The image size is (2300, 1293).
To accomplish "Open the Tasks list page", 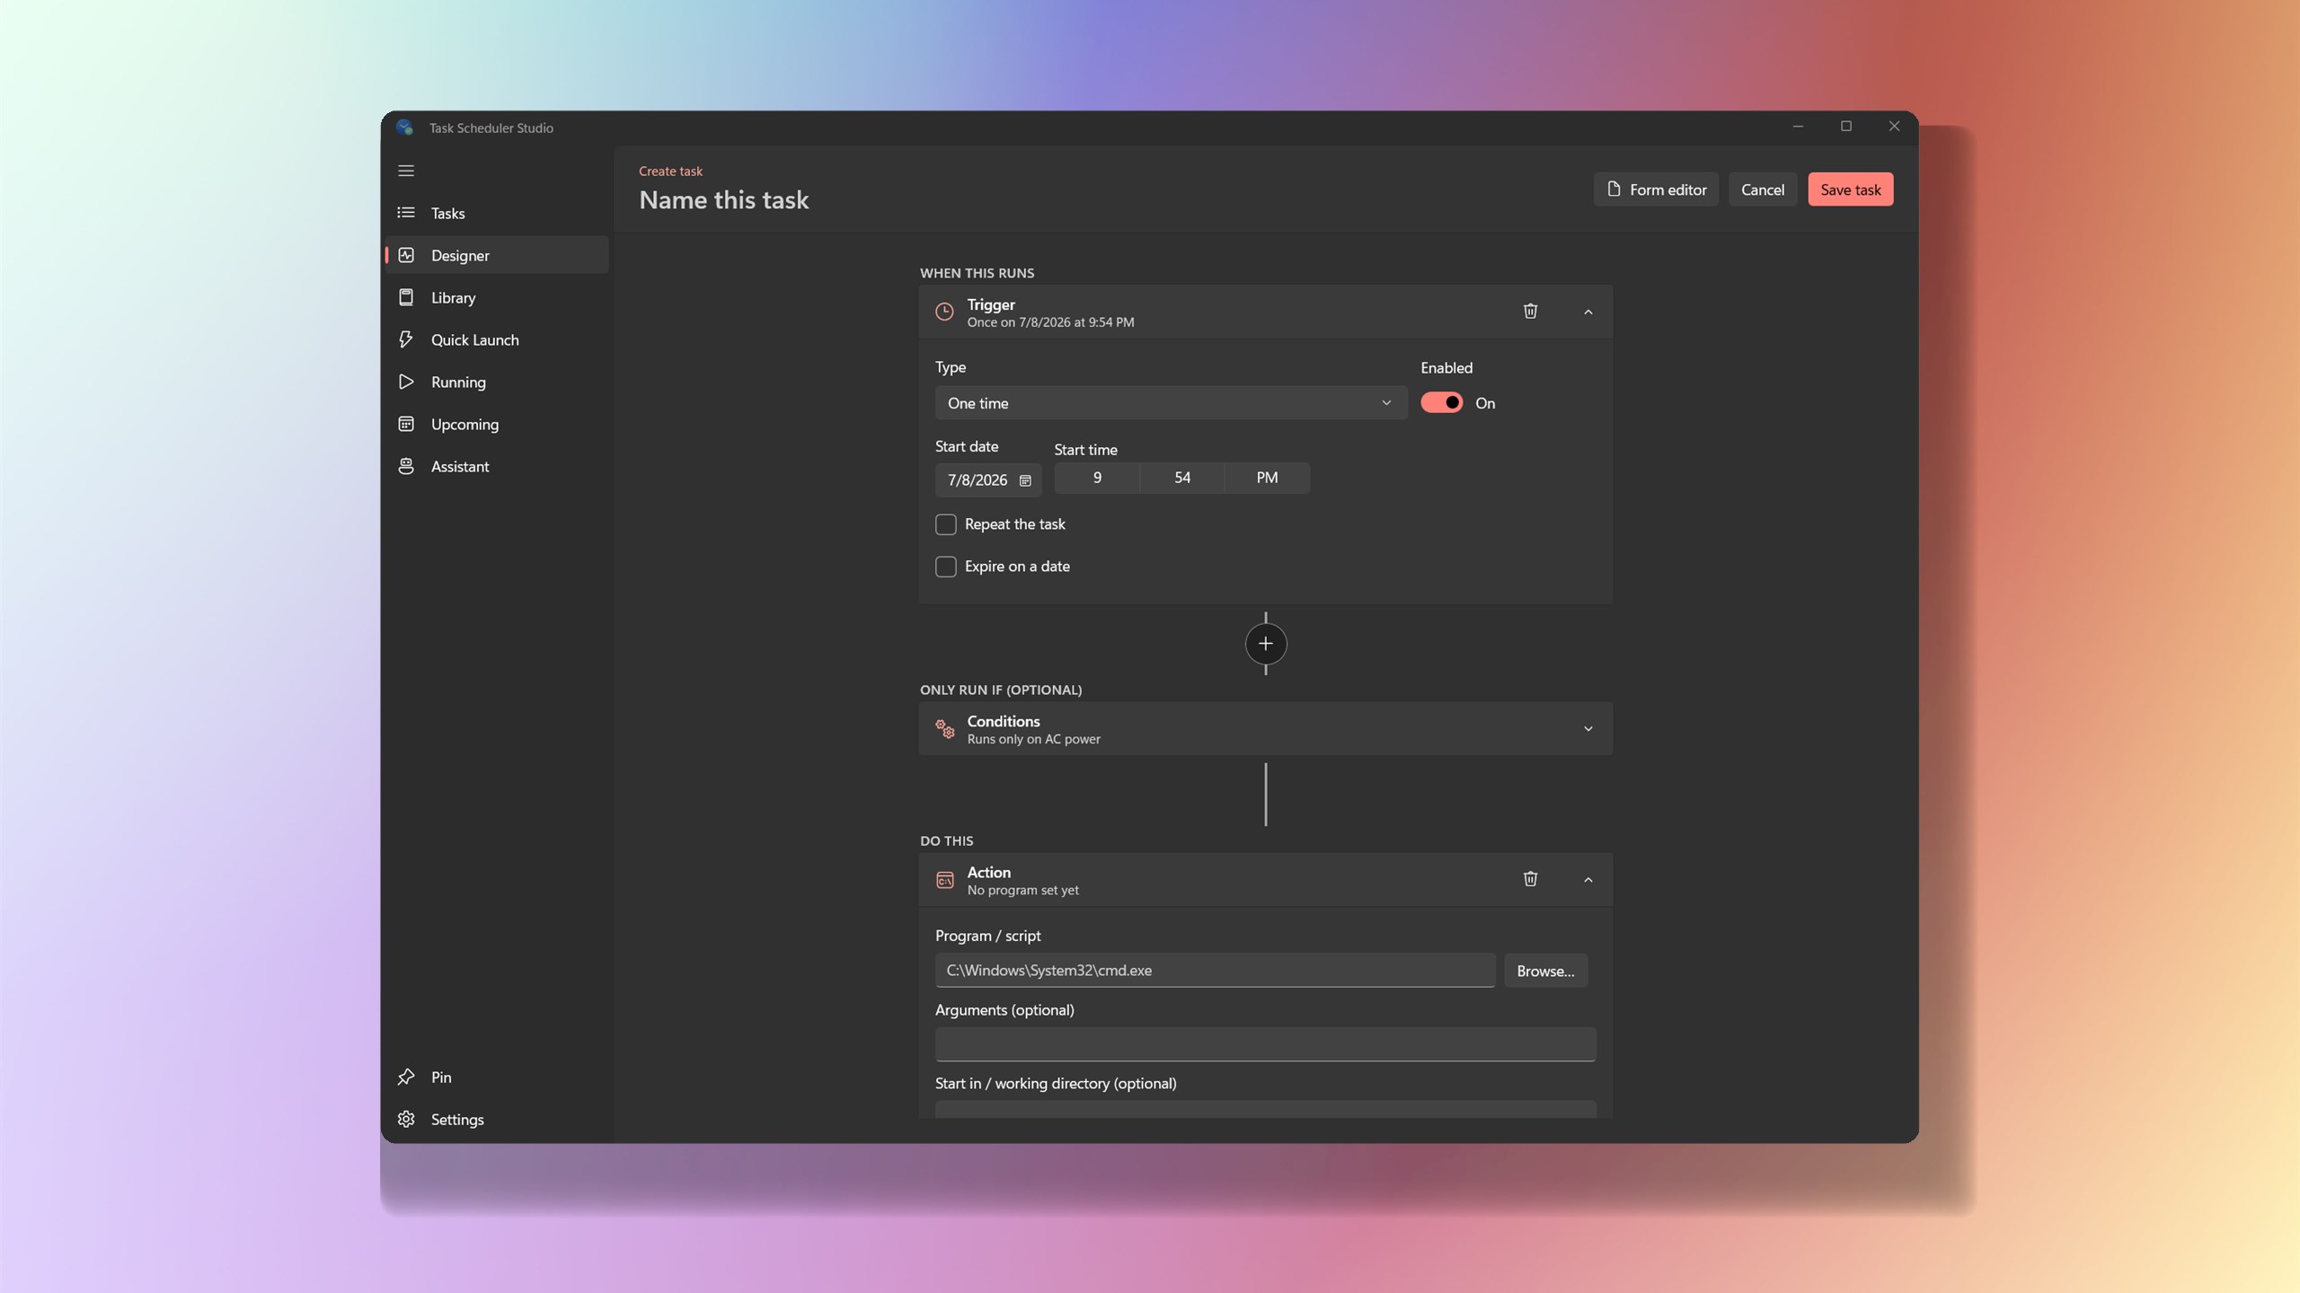I will pyautogui.click(x=497, y=213).
